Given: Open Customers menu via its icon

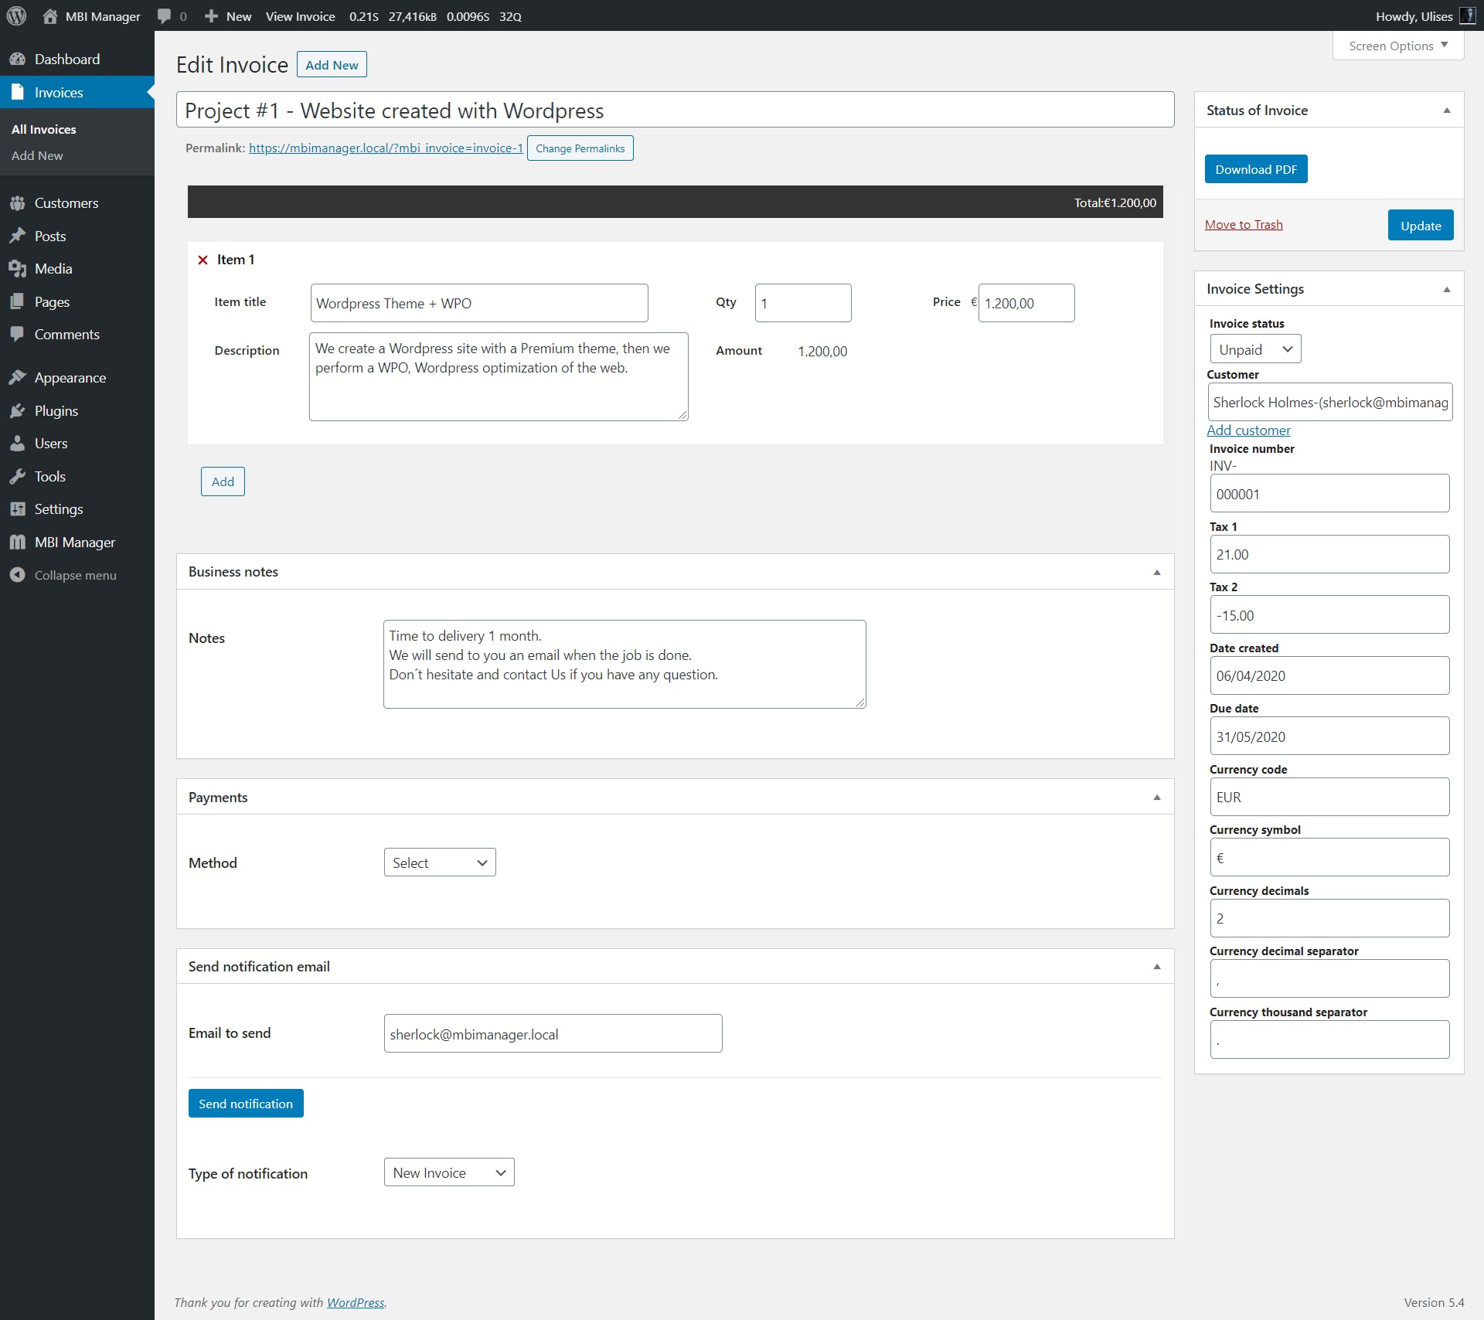Looking at the screenshot, I should click(17, 203).
